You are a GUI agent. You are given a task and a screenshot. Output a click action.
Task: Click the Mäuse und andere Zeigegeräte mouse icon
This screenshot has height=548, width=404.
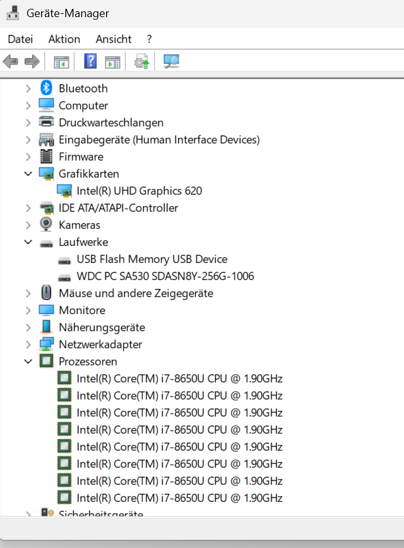click(x=46, y=293)
